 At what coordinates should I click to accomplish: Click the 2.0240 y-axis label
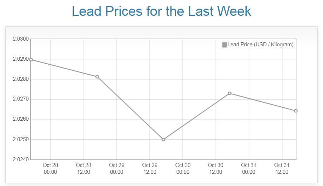[20, 159]
